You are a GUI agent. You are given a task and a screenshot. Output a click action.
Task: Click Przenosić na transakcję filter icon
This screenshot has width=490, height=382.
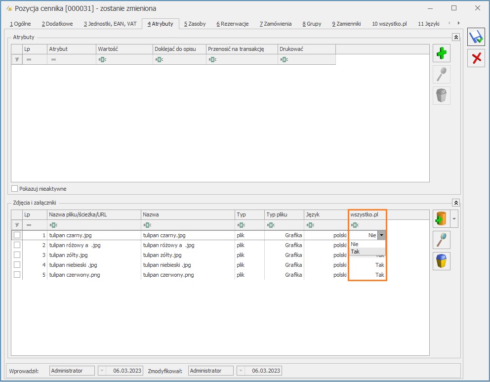click(212, 59)
